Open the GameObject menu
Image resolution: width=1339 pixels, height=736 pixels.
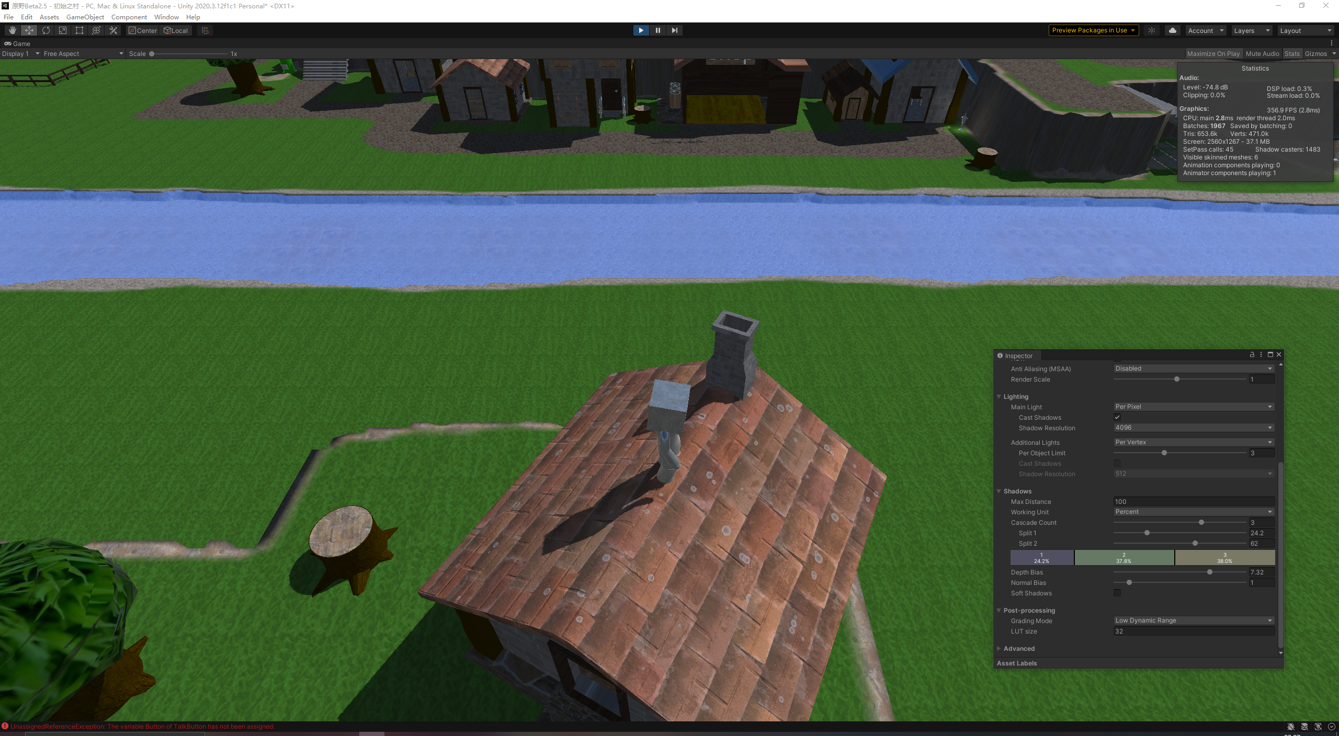[x=85, y=17]
